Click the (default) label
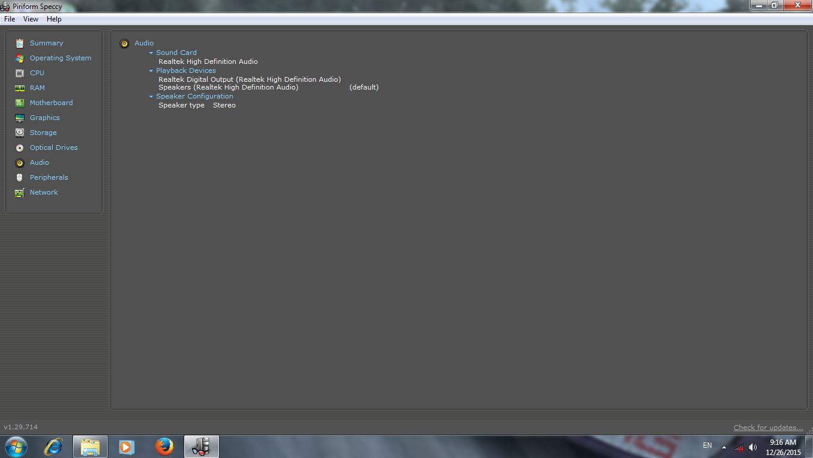This screenshot has height=458, width=813. [364, 87]
